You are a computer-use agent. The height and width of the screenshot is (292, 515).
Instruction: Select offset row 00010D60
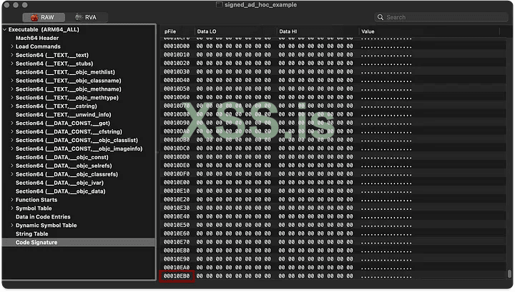pos(333,98)
